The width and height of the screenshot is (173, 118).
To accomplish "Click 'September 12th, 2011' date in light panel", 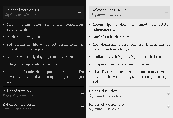I will pos(105,96).
